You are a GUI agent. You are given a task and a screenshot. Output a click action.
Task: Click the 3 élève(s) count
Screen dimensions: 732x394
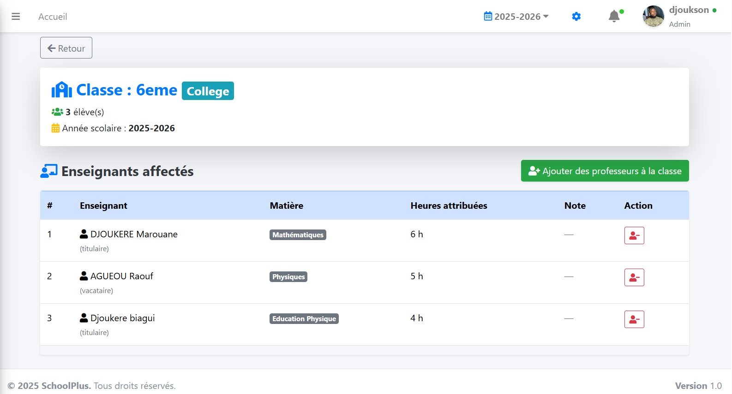click(84, 112)
